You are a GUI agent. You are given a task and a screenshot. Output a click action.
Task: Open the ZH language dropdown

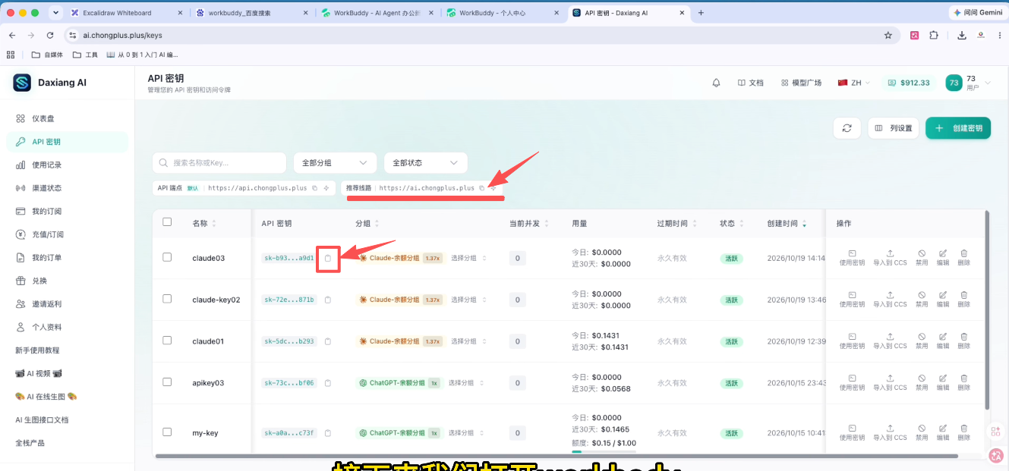coord(854,83)
